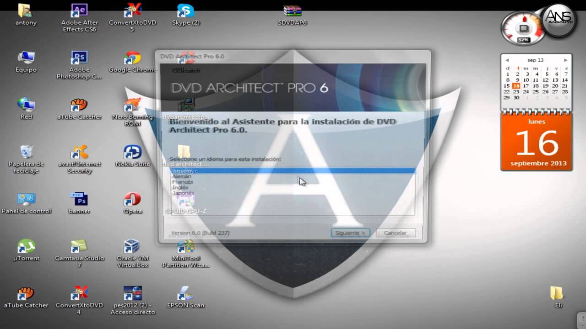Launch EPSON Scan shortcut
586x329 pixels.
tap(185, 297)
